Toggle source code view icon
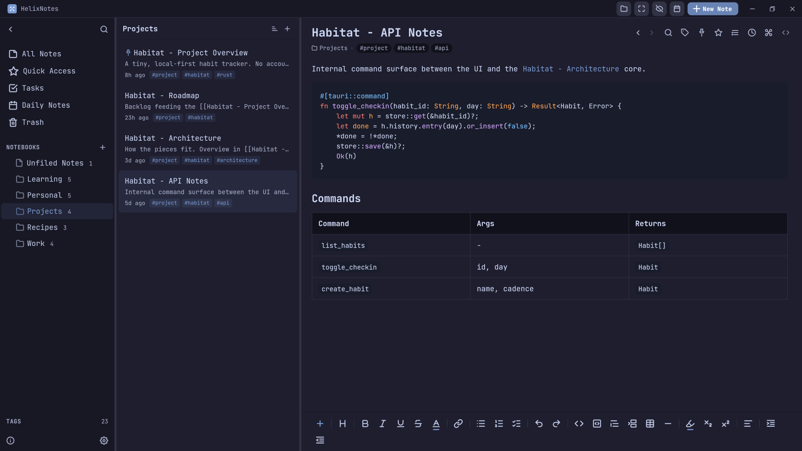The width and height of the screenshot is (802, 451). [x=786, y=33]
